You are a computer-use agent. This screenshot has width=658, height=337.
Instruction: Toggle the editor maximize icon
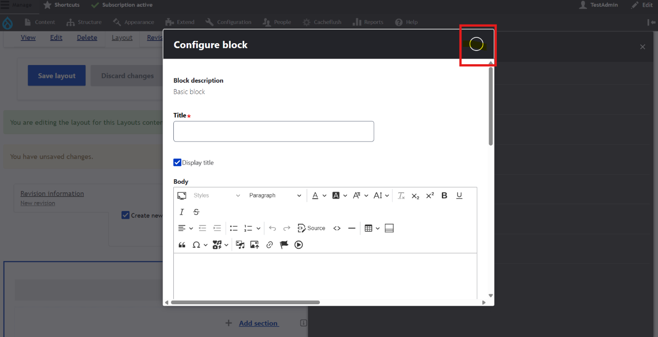click(182, 196)
